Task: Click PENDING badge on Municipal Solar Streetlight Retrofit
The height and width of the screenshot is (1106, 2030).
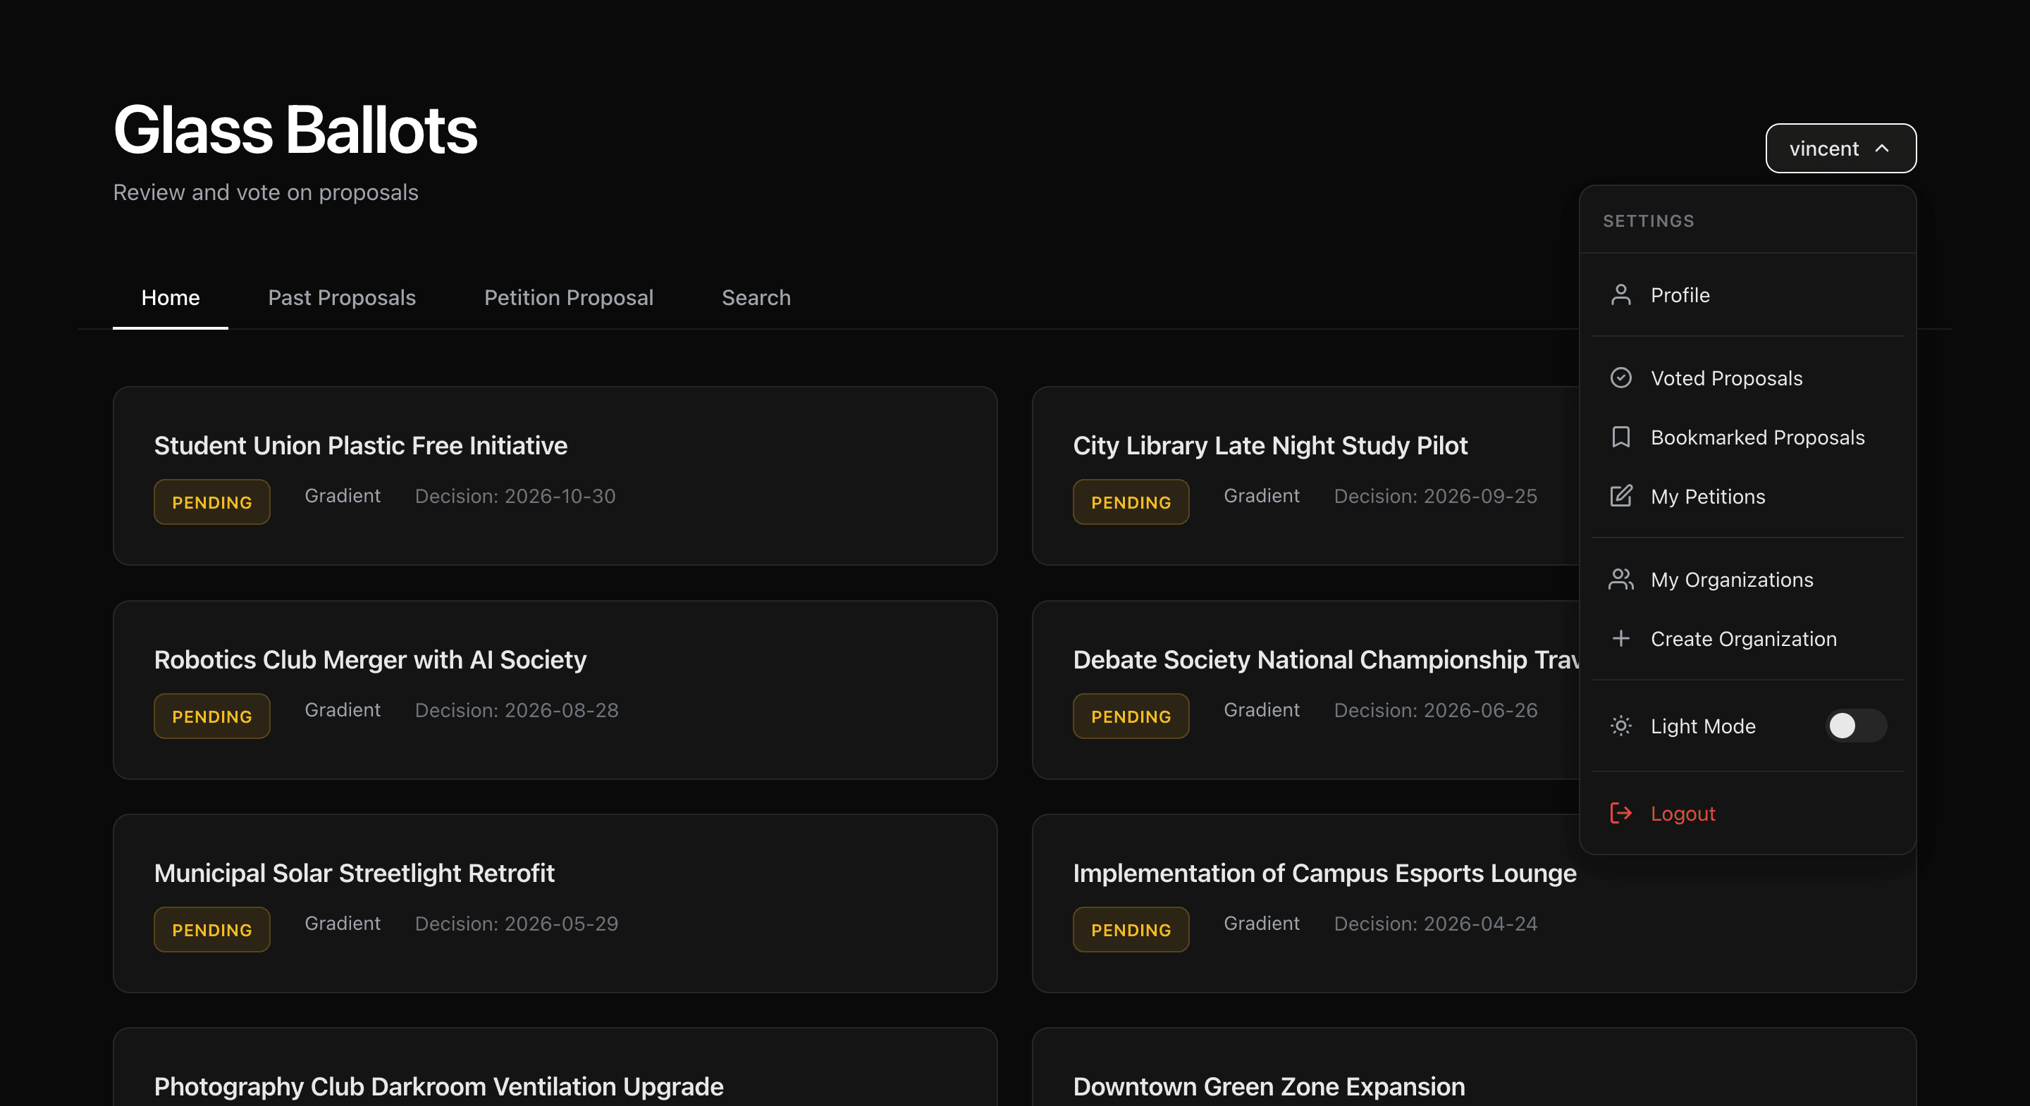Action: (212, 930)
